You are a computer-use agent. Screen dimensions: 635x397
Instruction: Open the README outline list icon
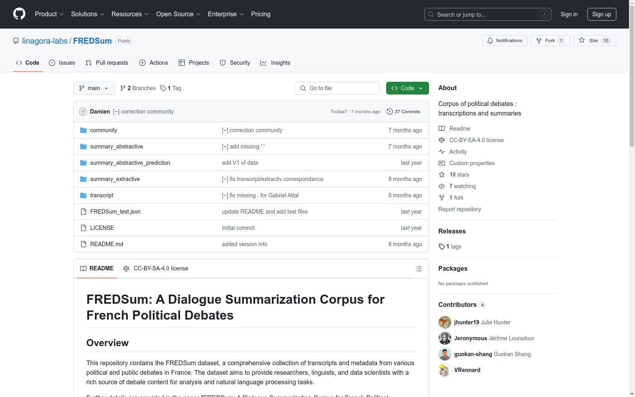pos(418,269)
